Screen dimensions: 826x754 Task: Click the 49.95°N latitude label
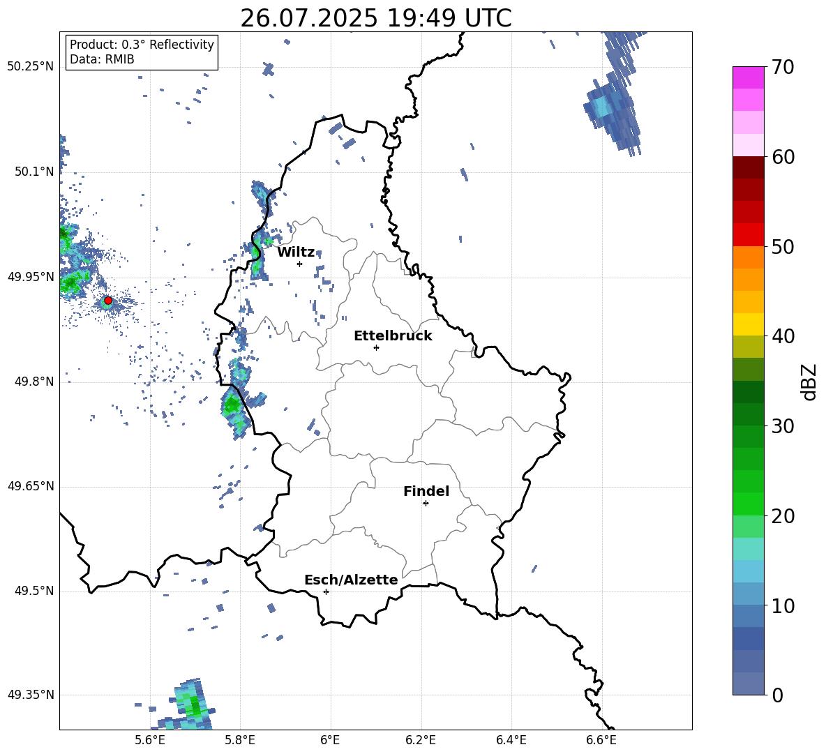[x=31, y=276]
